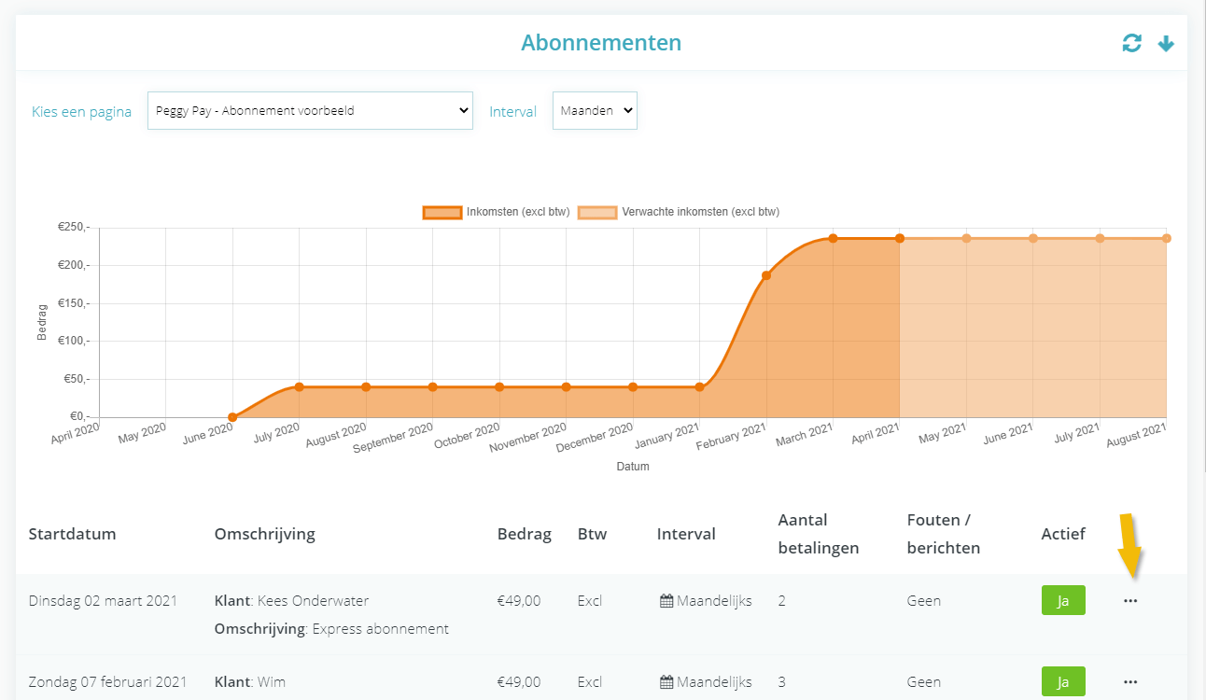Click the March 2021 data point
This screenshot has width=1206, height=700.
coord(833,238)
